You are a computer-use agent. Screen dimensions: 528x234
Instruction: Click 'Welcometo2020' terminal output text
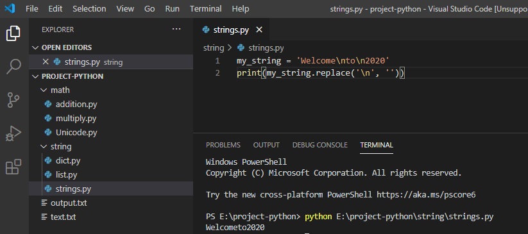point(235,228)
